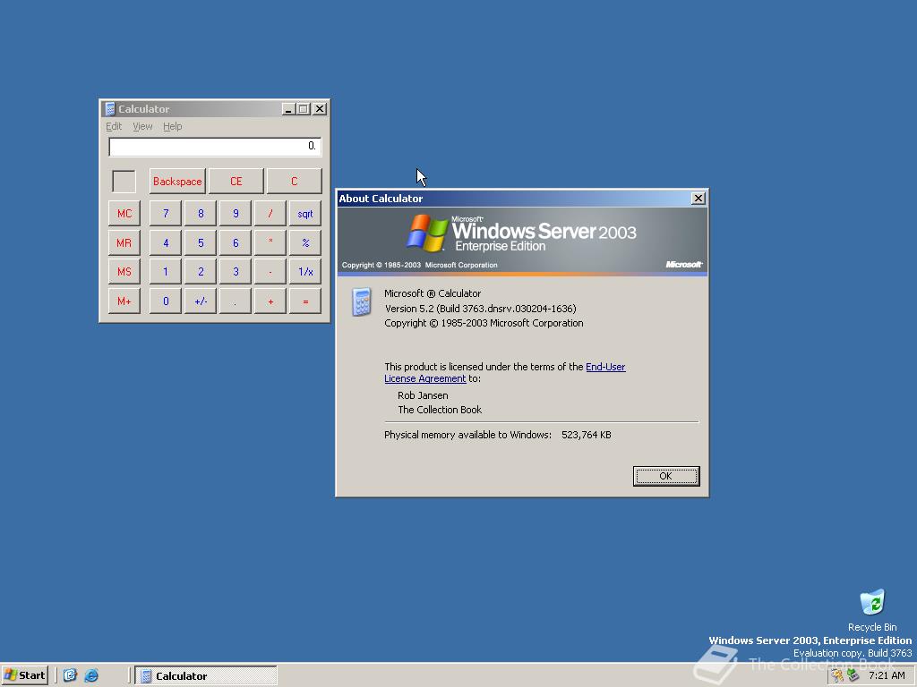This screenshot has height=687, width=917.
Task: Click the digit 6 key
Action: (x=236, y=242)
